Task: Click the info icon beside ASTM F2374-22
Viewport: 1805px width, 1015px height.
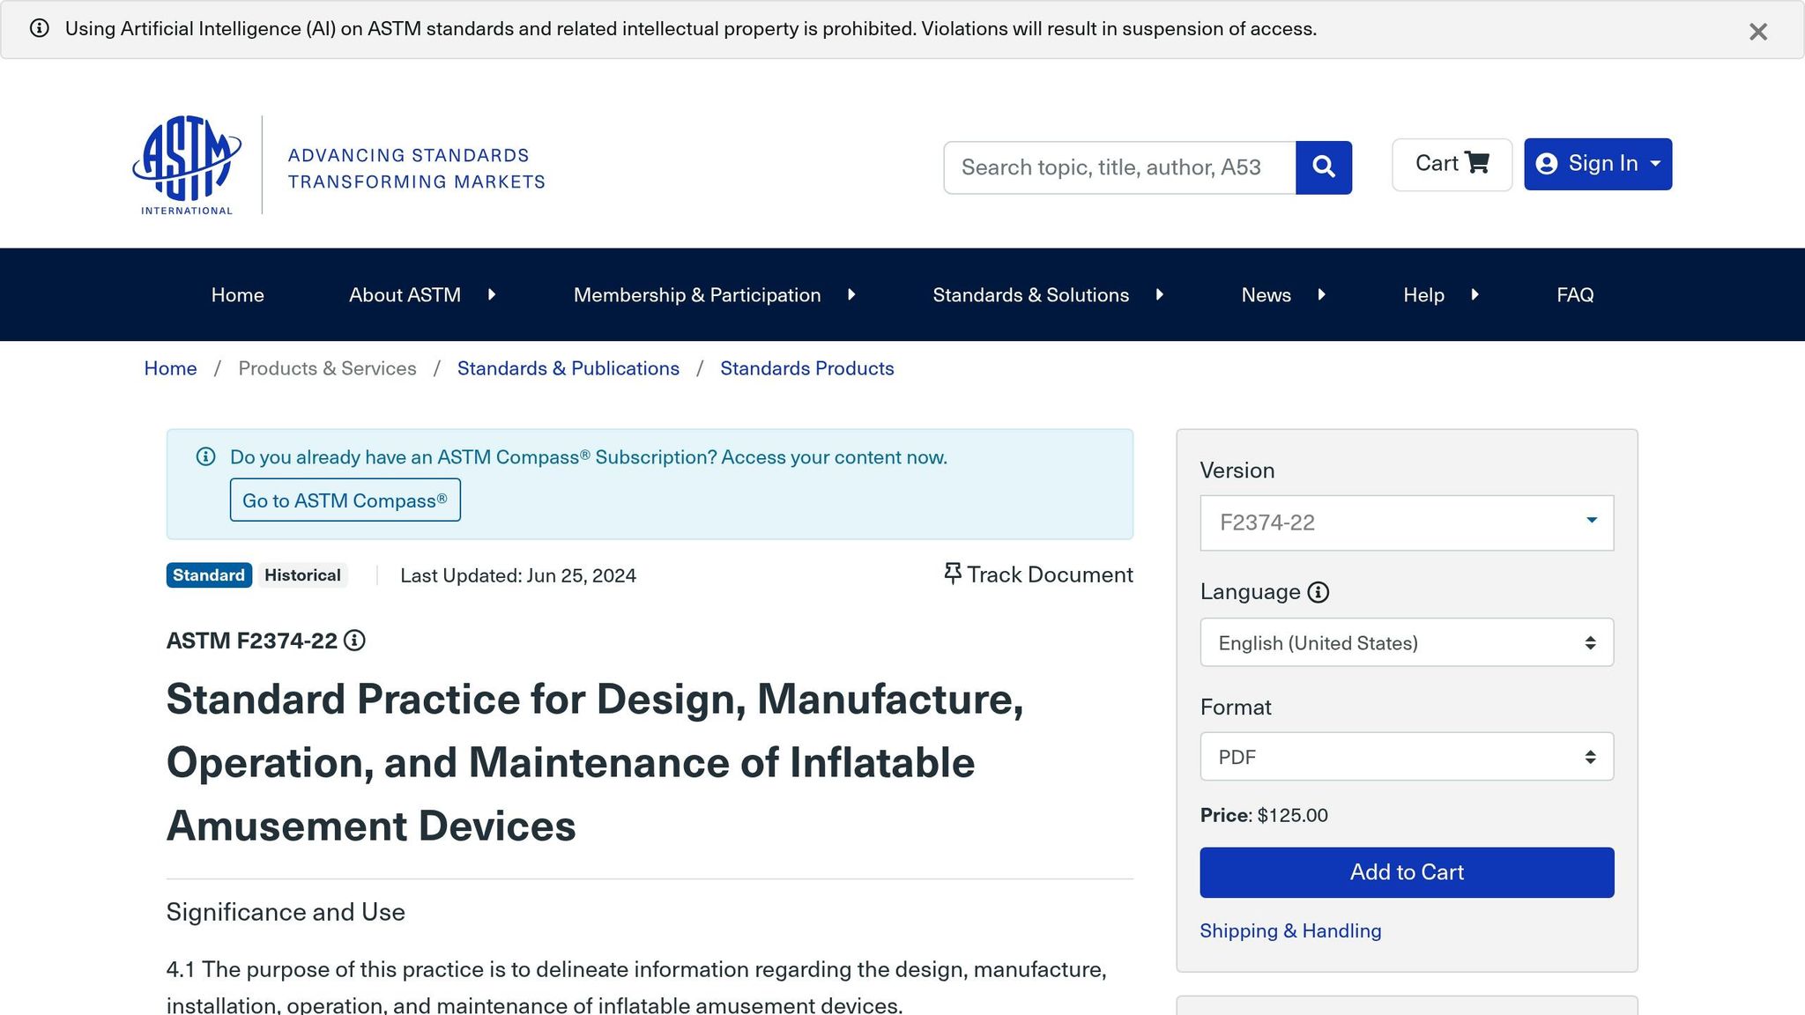Action: pos(355,641)
